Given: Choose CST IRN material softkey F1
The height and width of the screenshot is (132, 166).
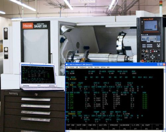Looking at the screenshot, I should 70,127.
